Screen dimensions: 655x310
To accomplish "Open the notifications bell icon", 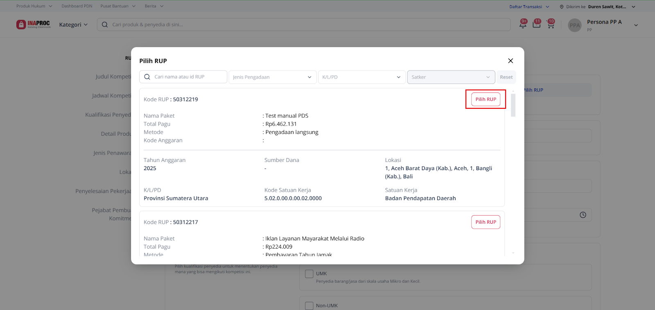I will (523, 24).
